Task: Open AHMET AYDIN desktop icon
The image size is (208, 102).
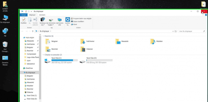Action: point(5,7)
